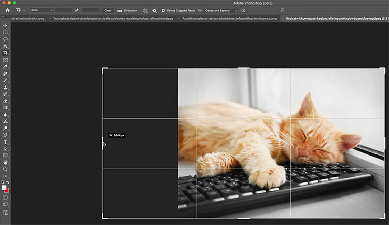Select the Move tool

pos(5,26)
